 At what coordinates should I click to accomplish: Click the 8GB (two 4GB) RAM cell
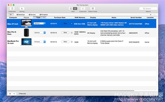point(79,24)
